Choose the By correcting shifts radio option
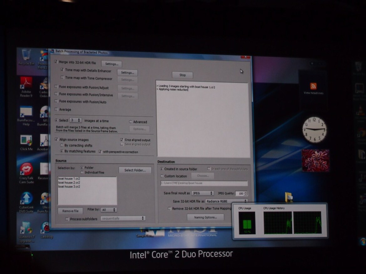This screenshot has width=366, height=274. [62, 145]
